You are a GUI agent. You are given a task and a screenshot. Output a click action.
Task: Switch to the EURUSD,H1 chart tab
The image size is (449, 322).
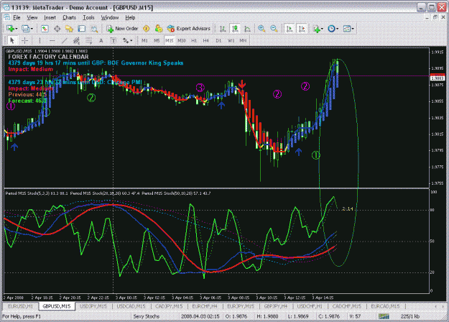[20, 306]
